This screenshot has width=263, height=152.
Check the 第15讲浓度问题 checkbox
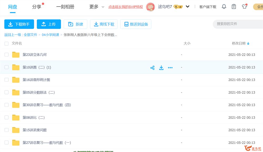[x=6, y=130]
